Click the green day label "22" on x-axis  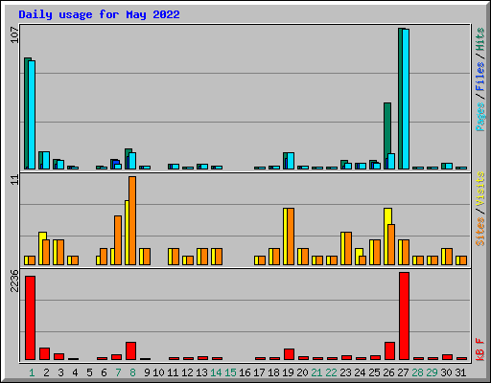point(331,372)
